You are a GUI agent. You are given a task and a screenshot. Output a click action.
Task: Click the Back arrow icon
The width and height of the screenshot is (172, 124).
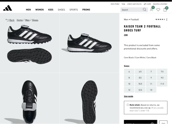pyautogui.click(x=7, y=20)
